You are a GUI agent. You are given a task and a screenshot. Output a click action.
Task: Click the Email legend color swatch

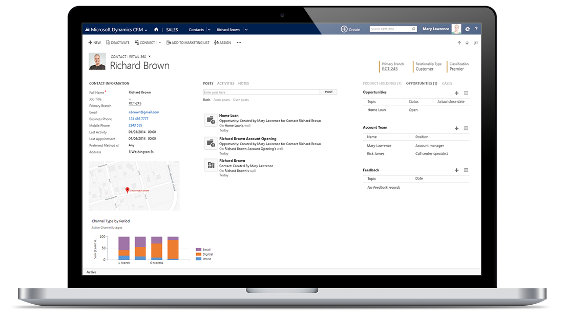click(x=199, y=250)
